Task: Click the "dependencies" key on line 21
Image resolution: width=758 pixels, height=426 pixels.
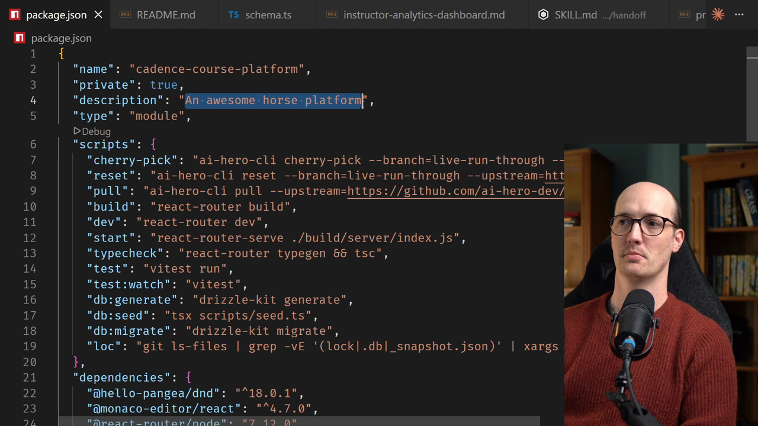Action: tap(121, 377)
